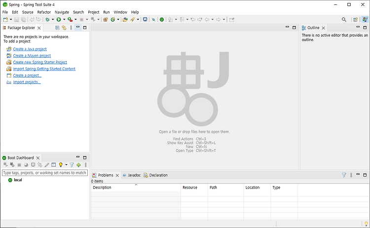370x228 pixels.
Task: Click the Run with Coverage toolbar icon
Action: [x=70, y=20]
